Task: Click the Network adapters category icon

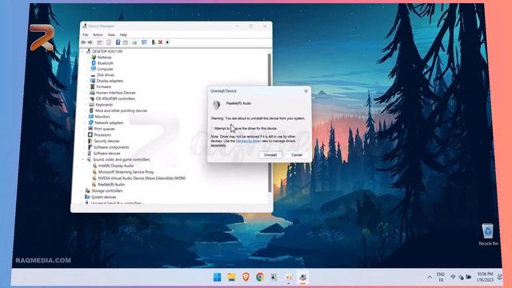Action: point(91,122)
